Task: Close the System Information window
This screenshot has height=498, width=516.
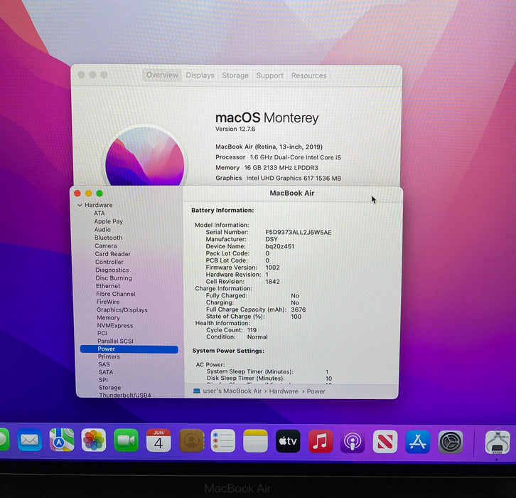Action: coord(77,194)
